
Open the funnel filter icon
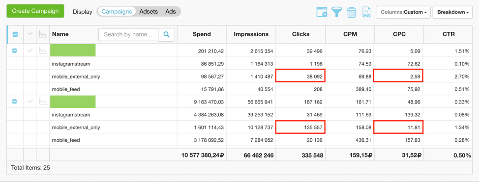337,12
